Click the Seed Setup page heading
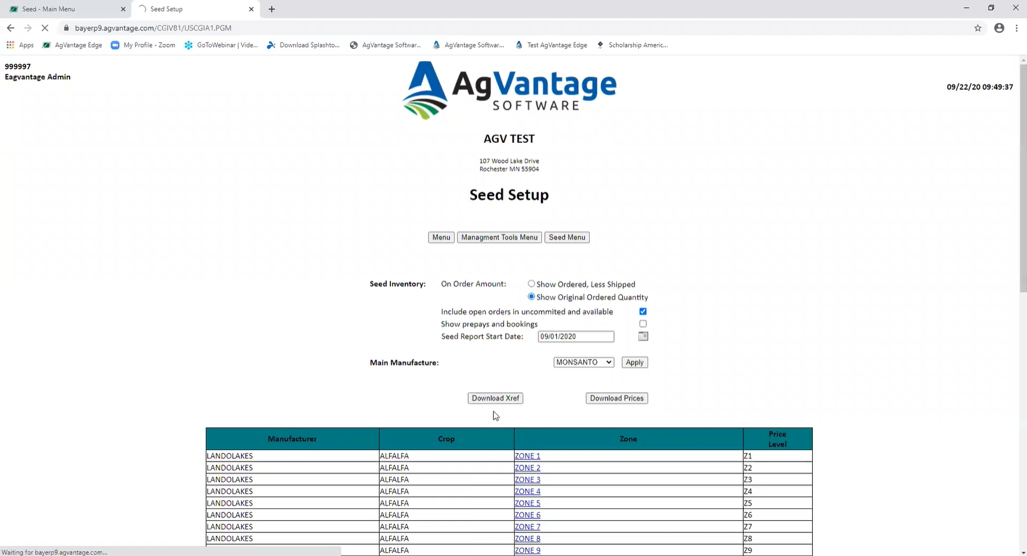 coord(509,195)
